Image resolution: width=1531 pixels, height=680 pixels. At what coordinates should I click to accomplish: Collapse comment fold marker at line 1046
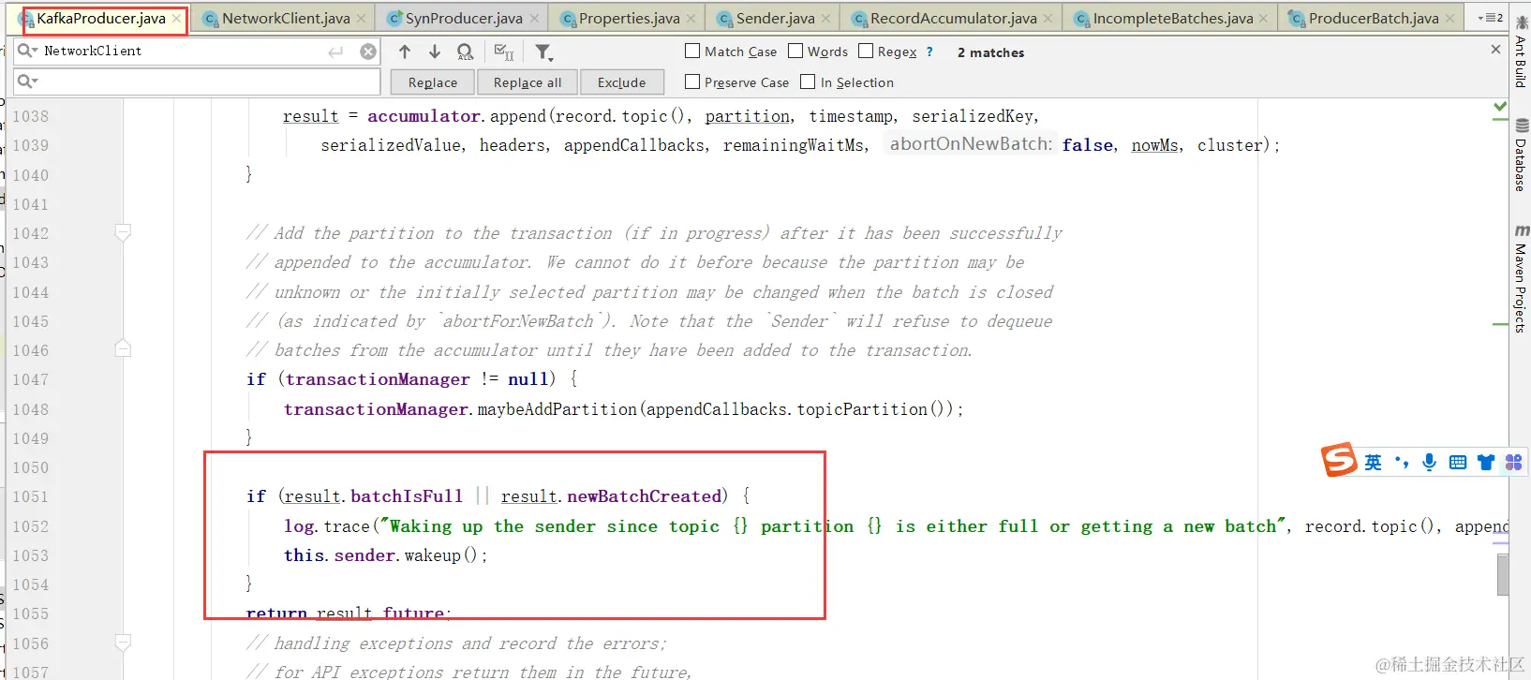tap(123, 349)
